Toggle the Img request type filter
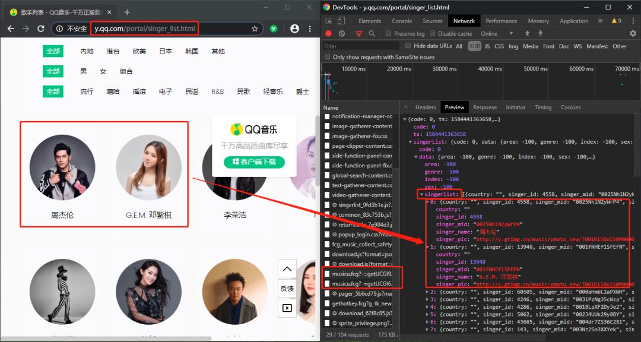641x342 pixels. [x=513, y=46]
